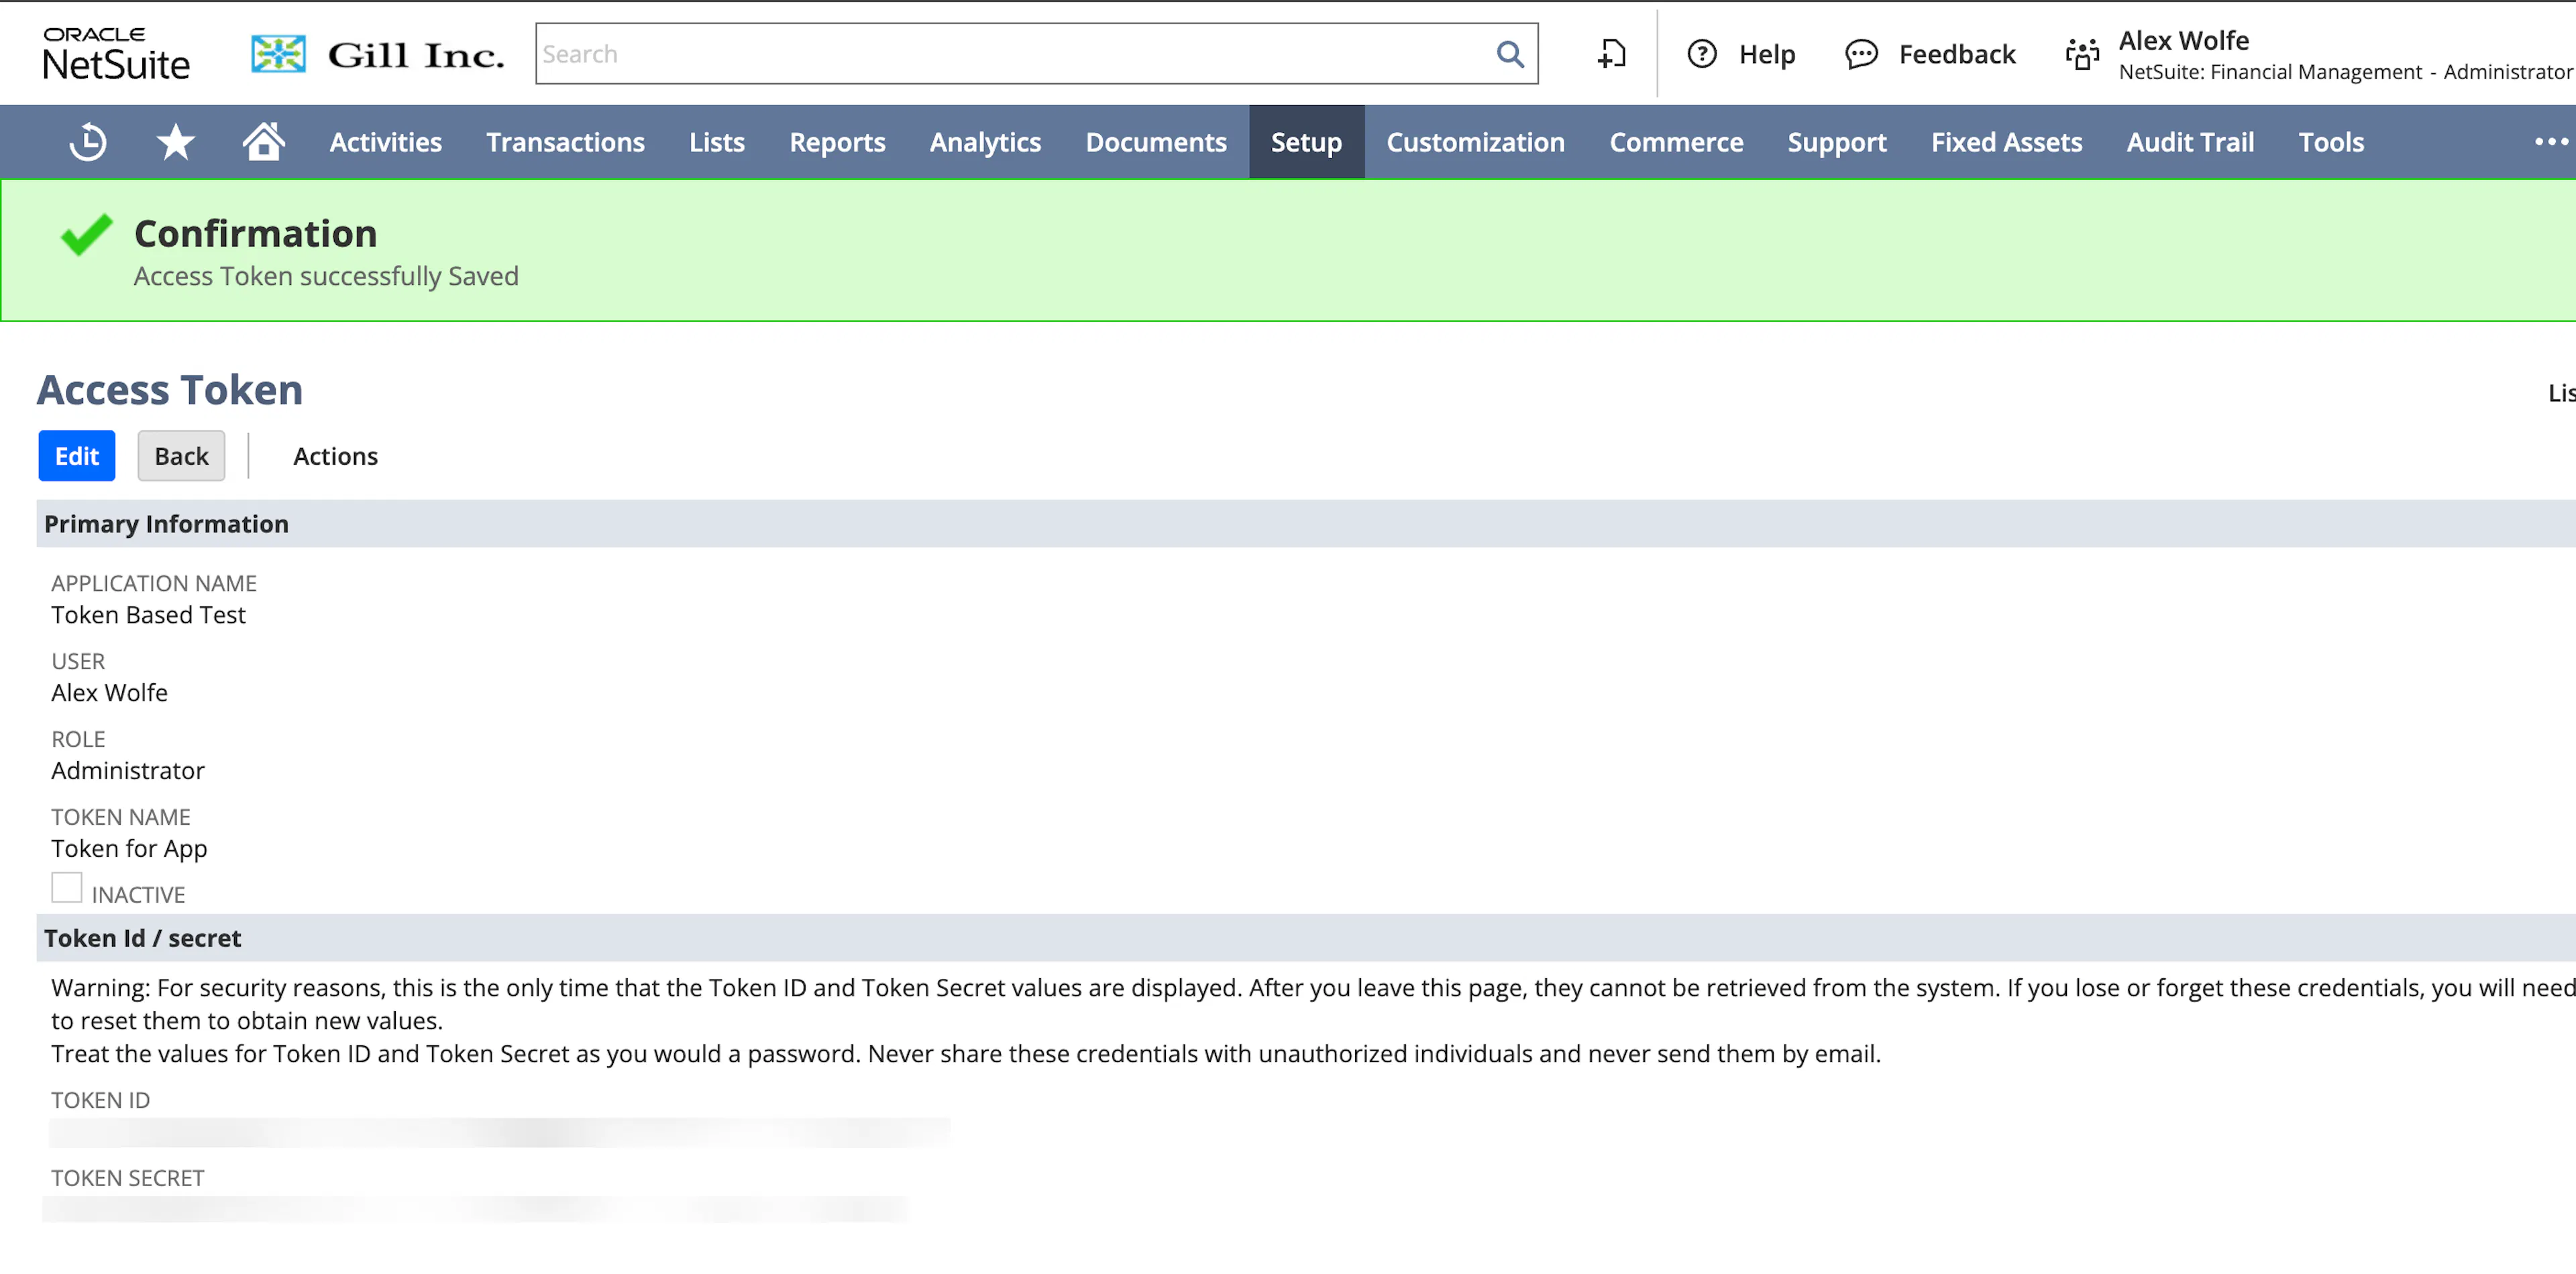
Task: Open the Analytics menu
Action: point(986,142)
